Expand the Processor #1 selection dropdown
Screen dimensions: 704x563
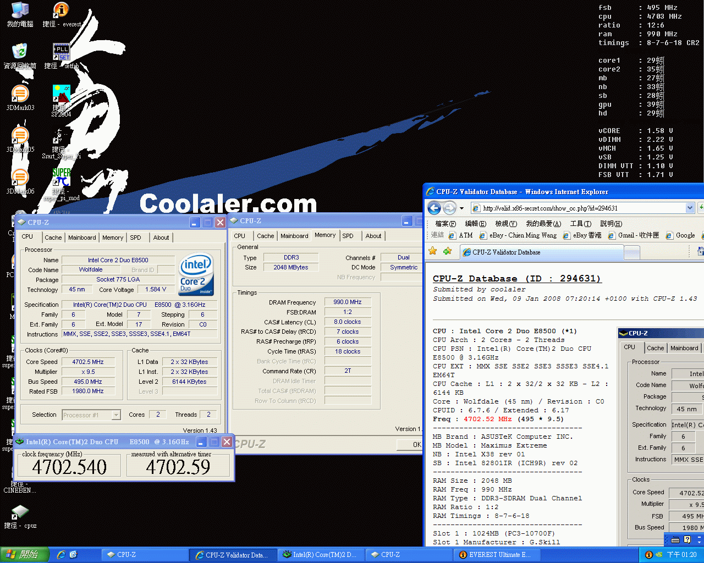[116, 415]
